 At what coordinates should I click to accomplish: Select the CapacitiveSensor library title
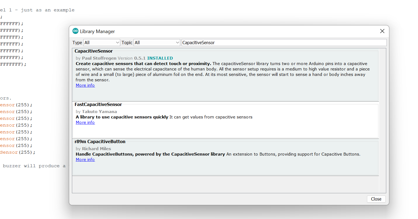coord(94,51)
